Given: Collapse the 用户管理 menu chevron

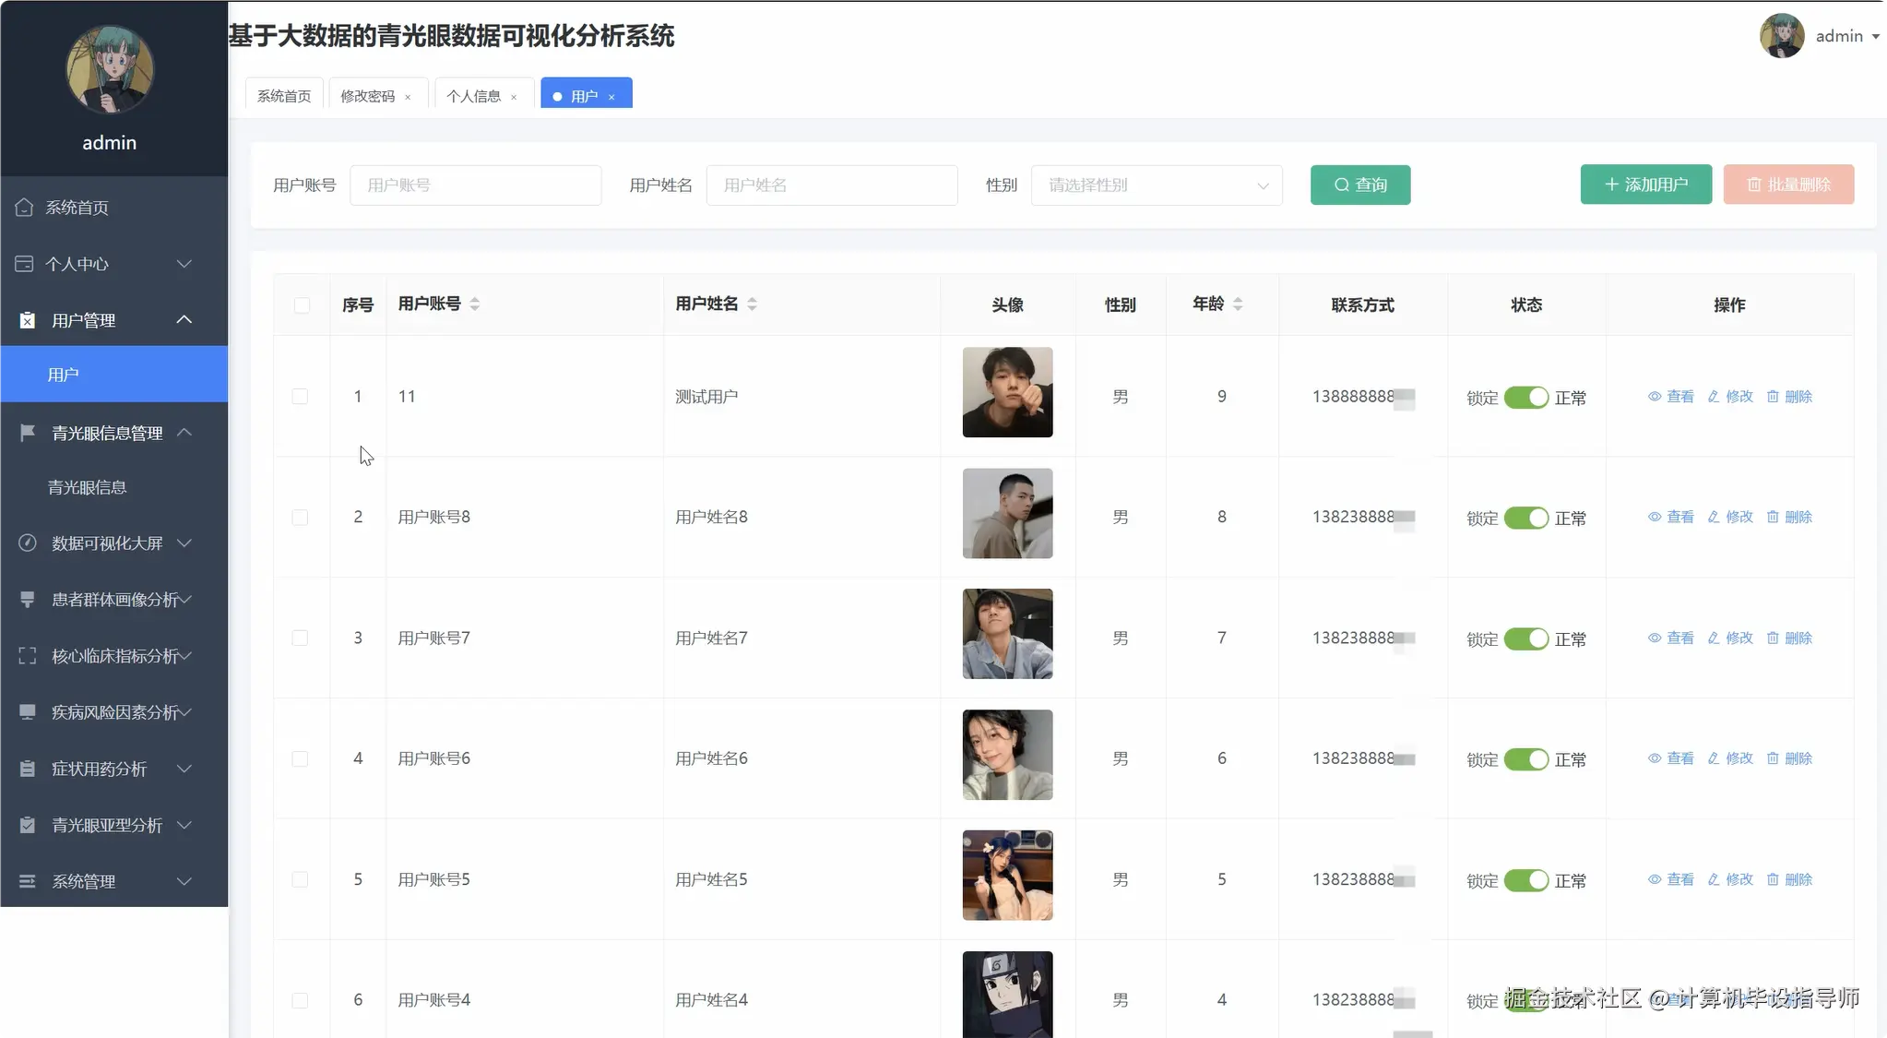Looking at the screenshot, I should 184,319.
